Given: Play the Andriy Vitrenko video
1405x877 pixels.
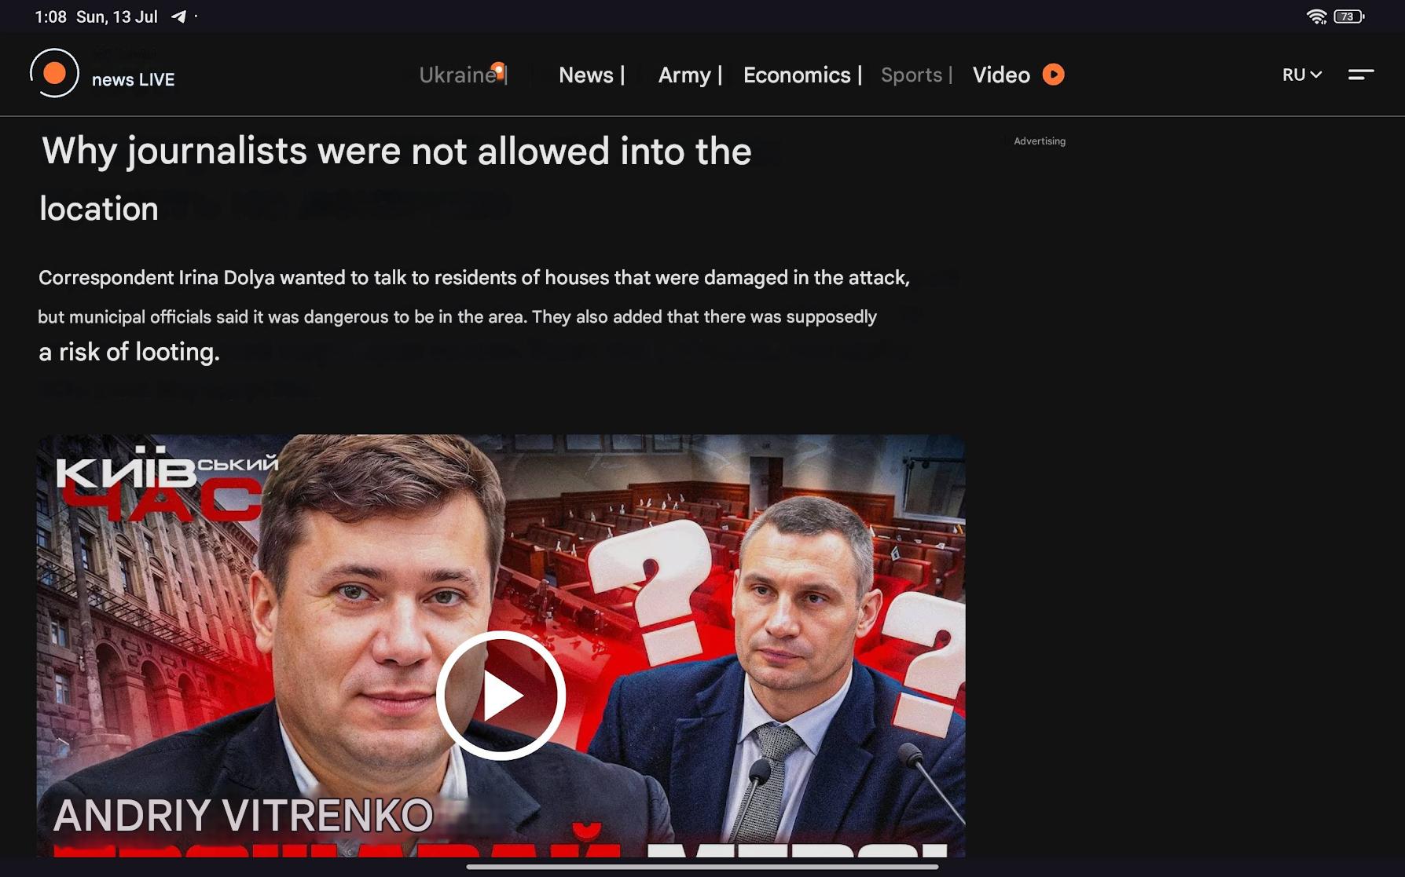Looking at the screenshot, I should (x=501, y=695).
